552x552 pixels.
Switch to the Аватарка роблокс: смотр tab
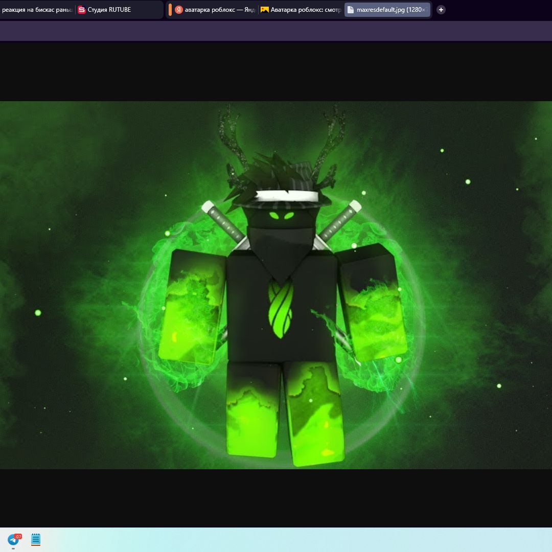301,10
